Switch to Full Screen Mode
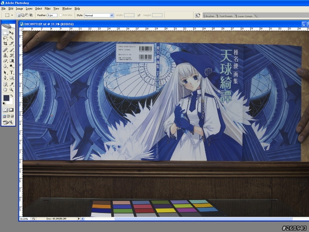Screen dimensions: 309x232 [12, 116]
